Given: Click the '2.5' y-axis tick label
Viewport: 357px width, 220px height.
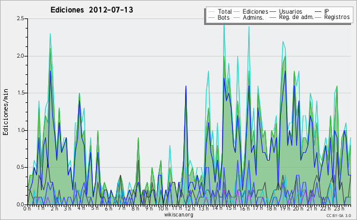Looking at the screenshot, I should tap(20, 18).
